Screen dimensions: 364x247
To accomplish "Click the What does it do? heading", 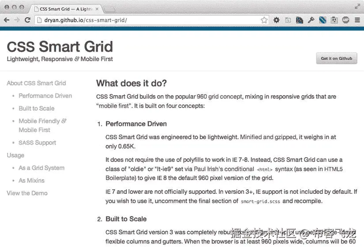I will tap(131, 83).
